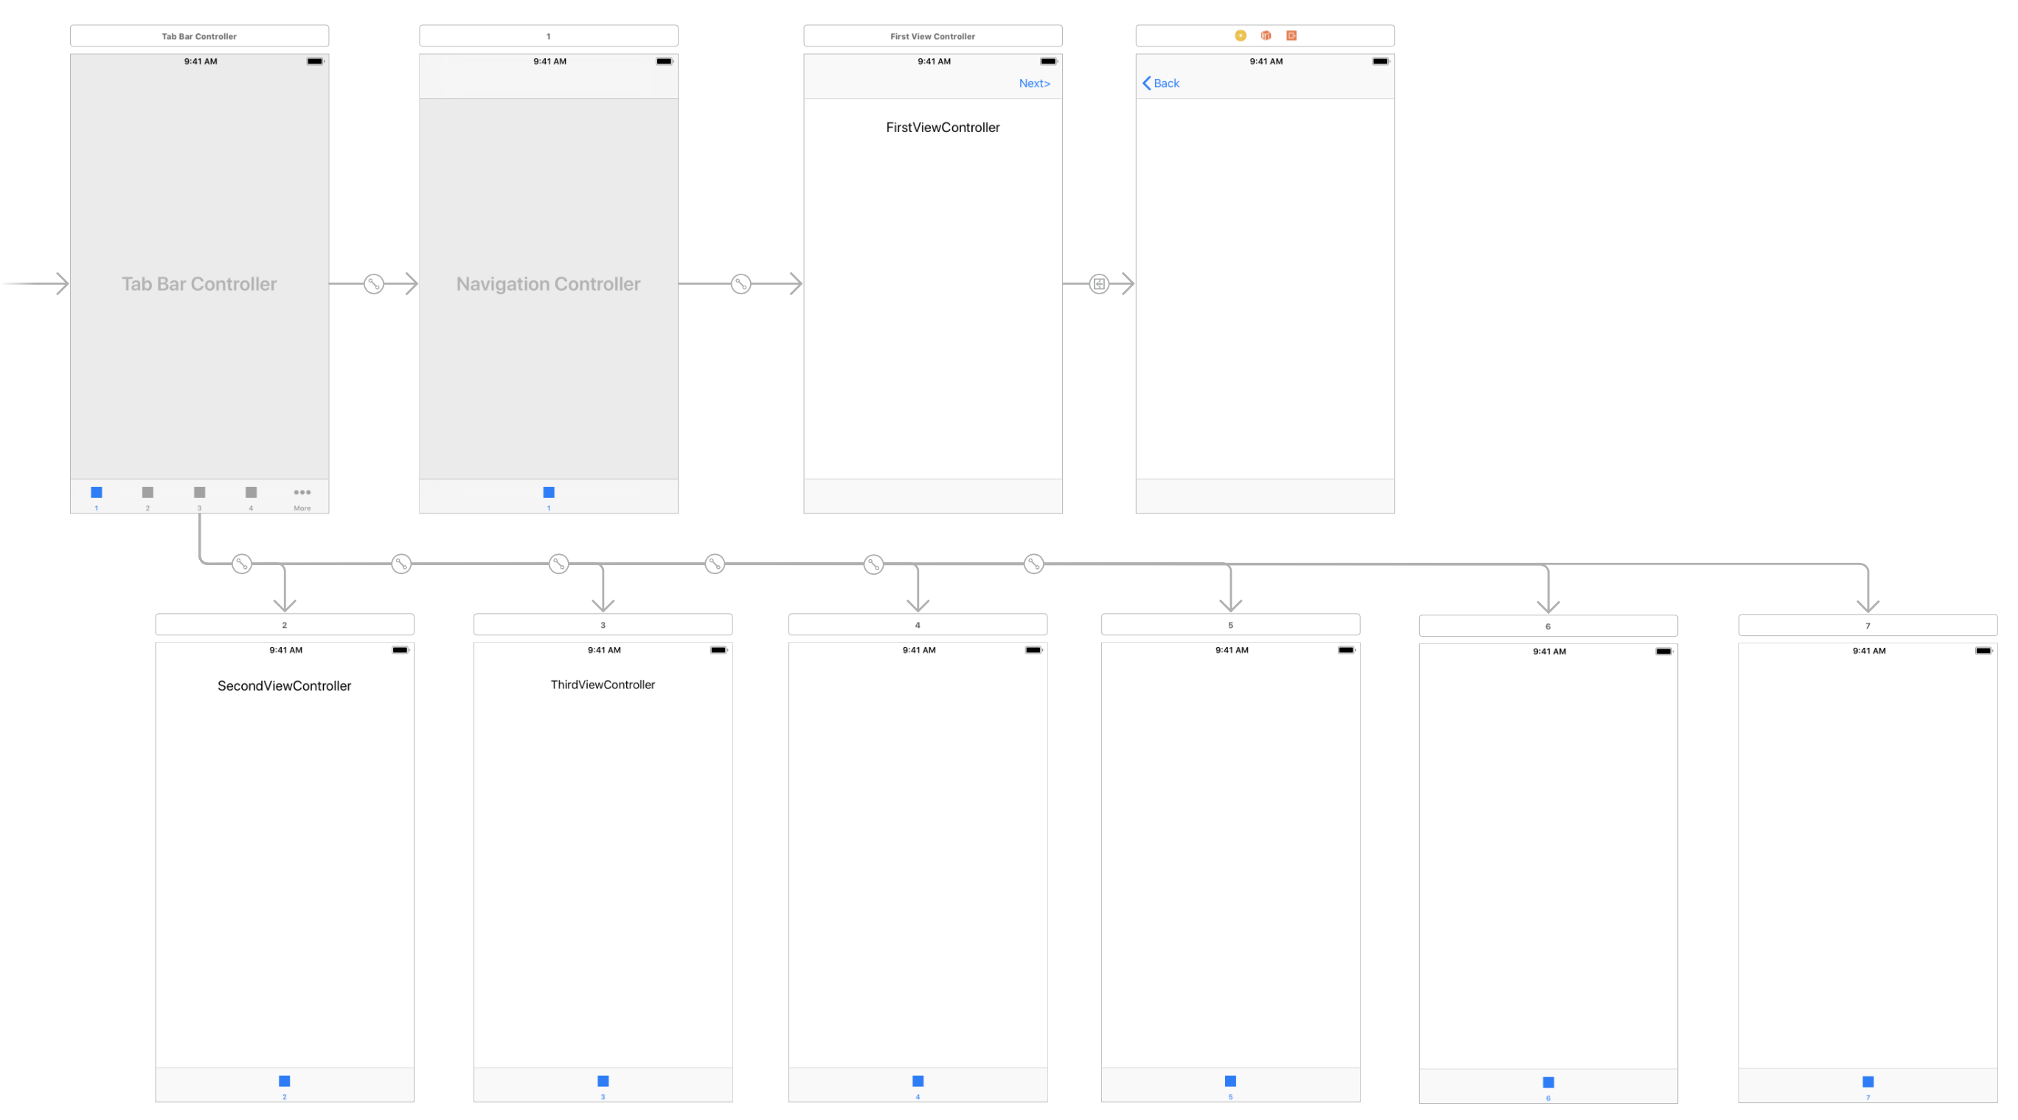The width and height of the screenshot is (2018, 1120).
Task: Select the root view segue after Navigation Controller
Action: [741, 284]
